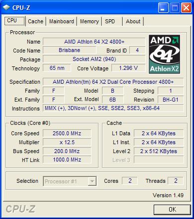Click the OK button
This screenshot has height=219, width=194.
click(172, 210)
